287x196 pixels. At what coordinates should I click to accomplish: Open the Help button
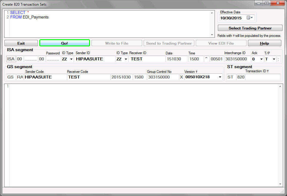coord(264,43)
